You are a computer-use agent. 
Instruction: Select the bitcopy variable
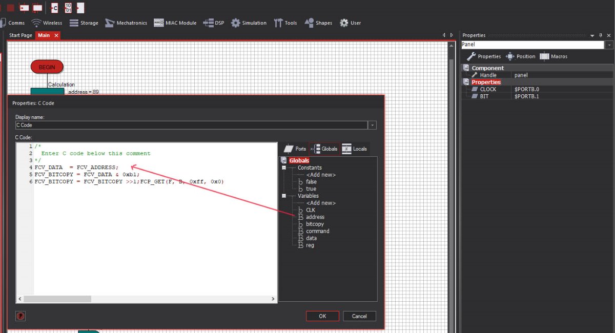[x=315, y=224]
